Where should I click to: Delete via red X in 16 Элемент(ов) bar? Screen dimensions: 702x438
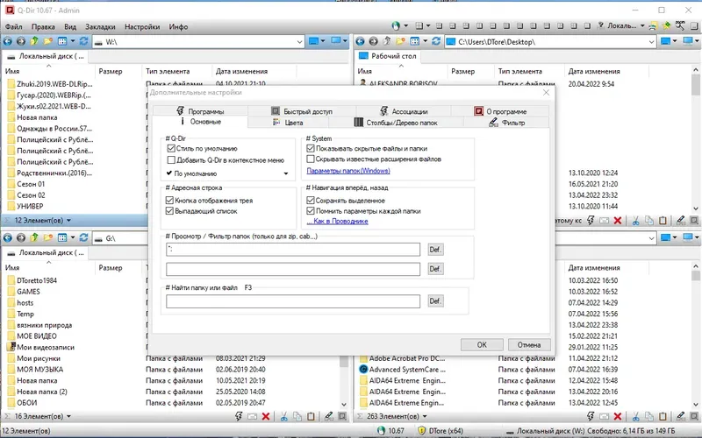coord(266,417)
